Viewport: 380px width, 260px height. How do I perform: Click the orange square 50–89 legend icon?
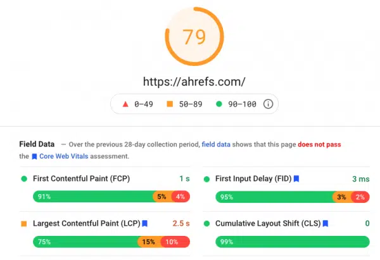(170, 104)
